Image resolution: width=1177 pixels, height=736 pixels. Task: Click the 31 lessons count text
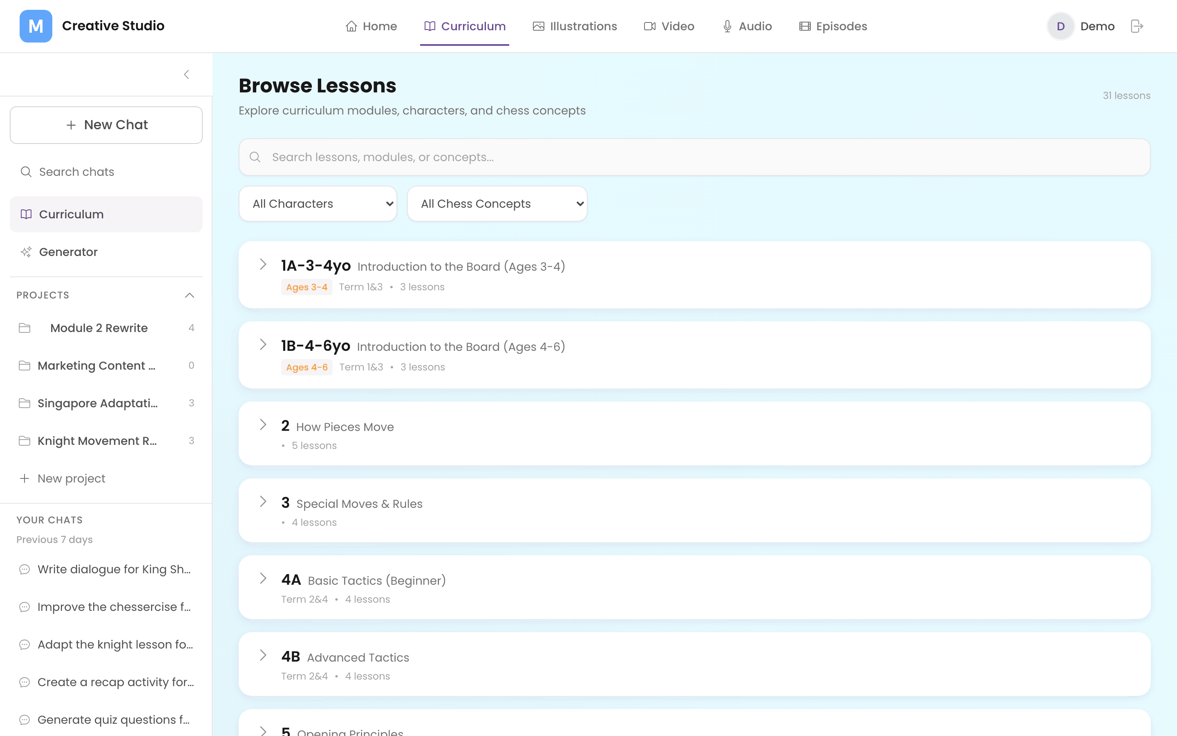point(1126,96)
